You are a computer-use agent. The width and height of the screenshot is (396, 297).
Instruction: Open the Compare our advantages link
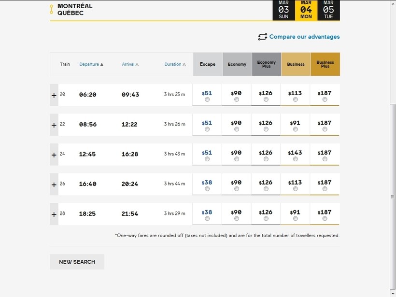pos(304,37)
